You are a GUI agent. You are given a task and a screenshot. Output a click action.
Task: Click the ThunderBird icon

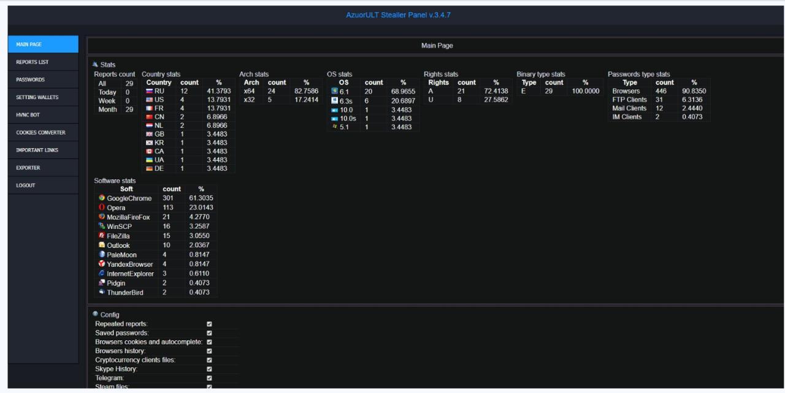coord(102,292)
